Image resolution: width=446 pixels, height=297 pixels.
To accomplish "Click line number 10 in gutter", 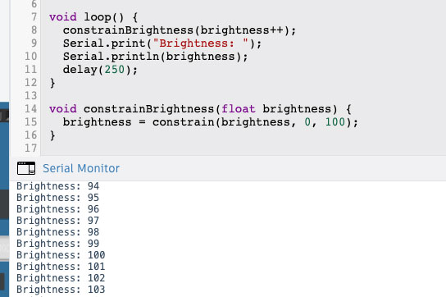I will (30, 57).
